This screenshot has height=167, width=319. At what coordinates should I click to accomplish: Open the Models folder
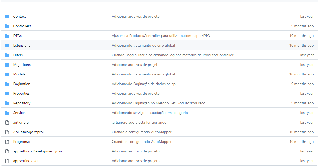pos(19,74)
